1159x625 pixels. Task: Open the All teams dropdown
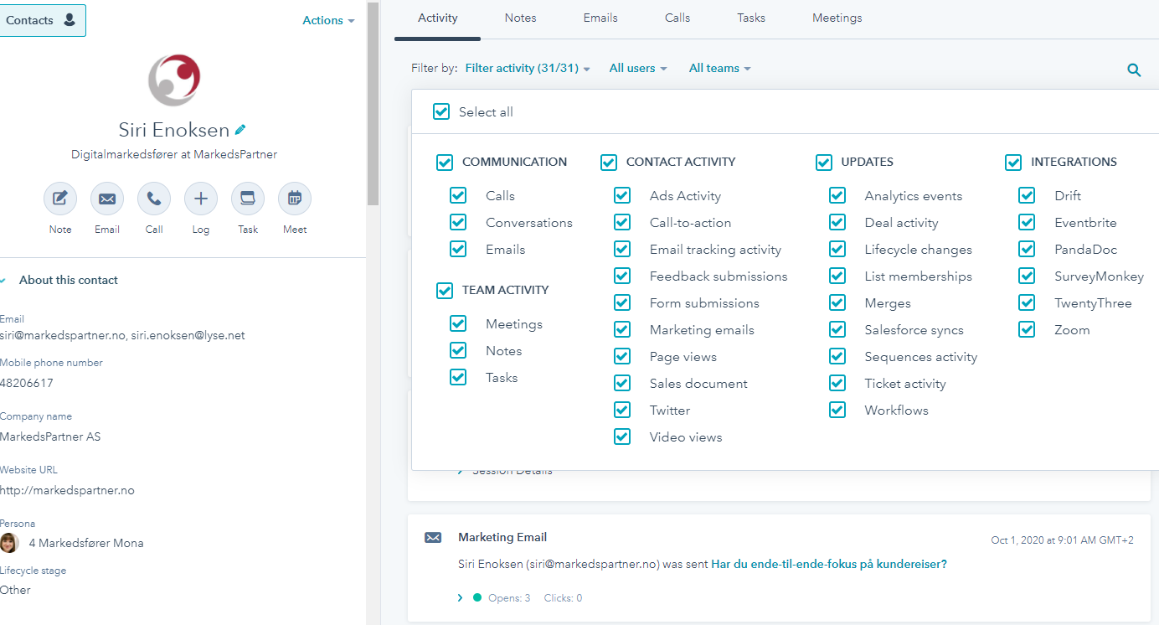(x=720, y=68)
